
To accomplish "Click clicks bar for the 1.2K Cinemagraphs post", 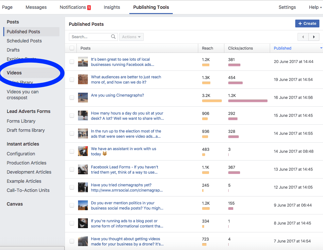I will click(248, 101).
